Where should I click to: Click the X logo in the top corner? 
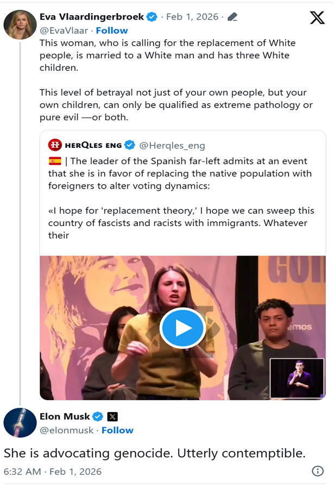pyautogui.click(x=317, y=17)
